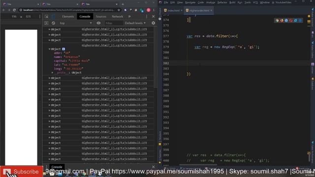The image size is (315, 177).
Task: Open file in Firefox from editor
Action: 282,21
